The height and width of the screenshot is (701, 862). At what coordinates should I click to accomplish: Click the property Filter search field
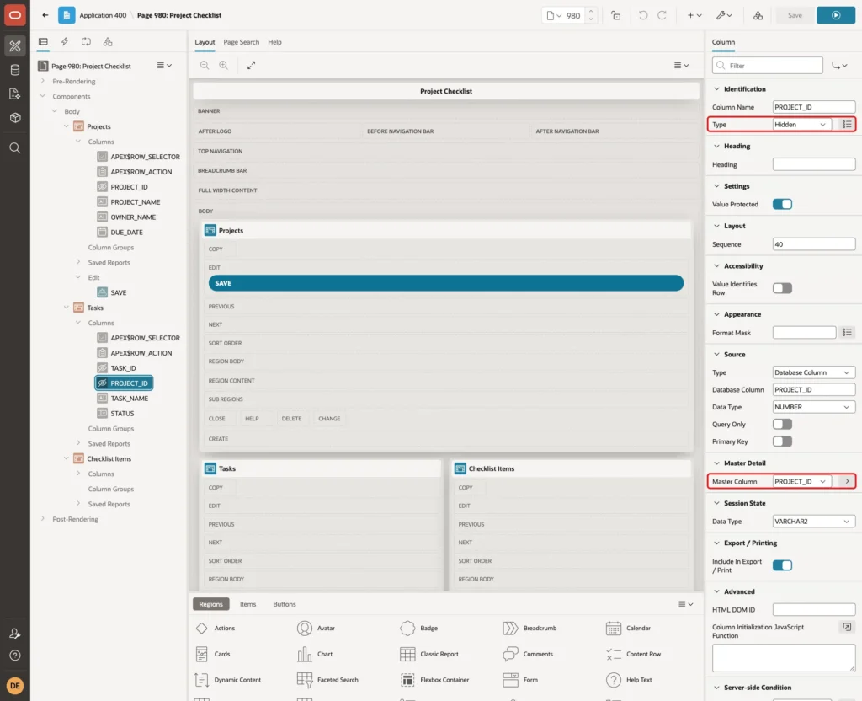tap(767, 66)
